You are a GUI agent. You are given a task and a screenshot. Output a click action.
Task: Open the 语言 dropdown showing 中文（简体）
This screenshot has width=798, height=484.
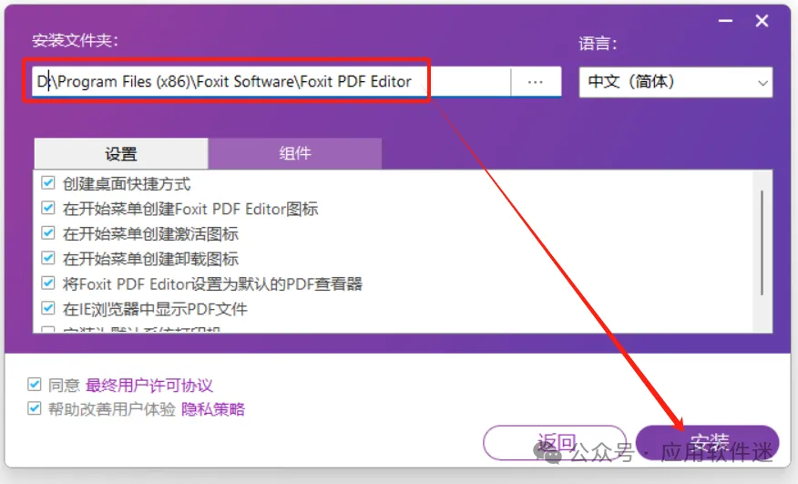click(x=675, y=82)
